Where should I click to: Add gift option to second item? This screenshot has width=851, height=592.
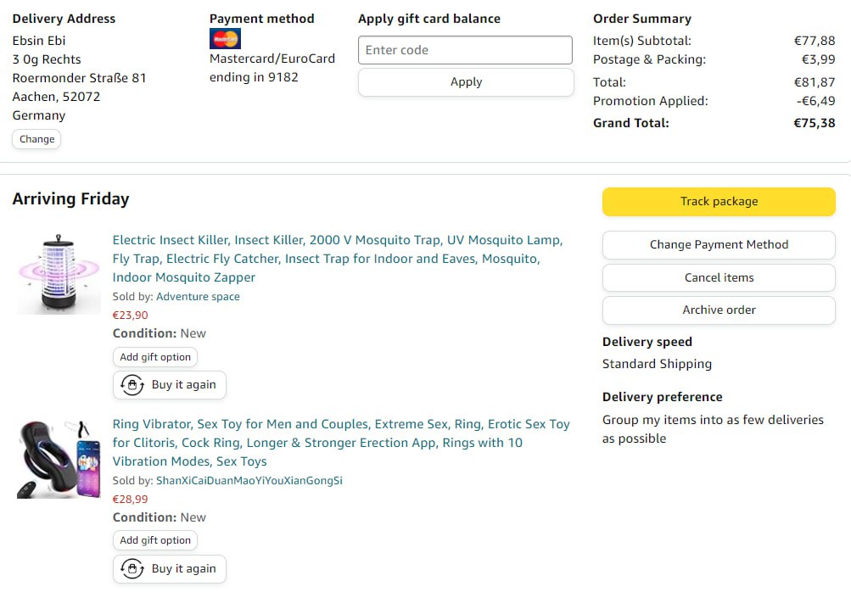155,540
